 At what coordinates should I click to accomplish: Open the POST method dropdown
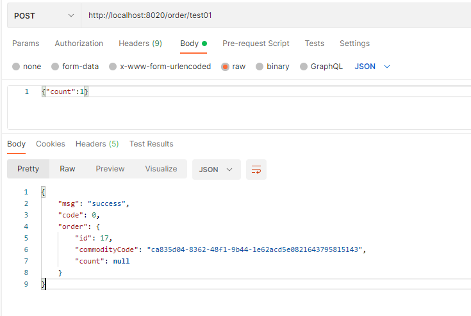tap(44, 16)
